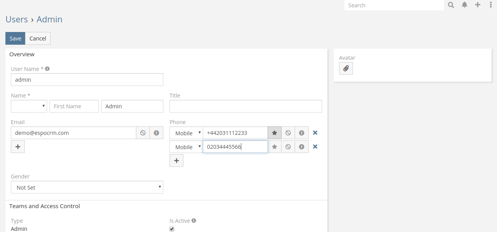Open the three-dot menu in top bar
This screenshot has height=232, width=497.
pos(491,5)
